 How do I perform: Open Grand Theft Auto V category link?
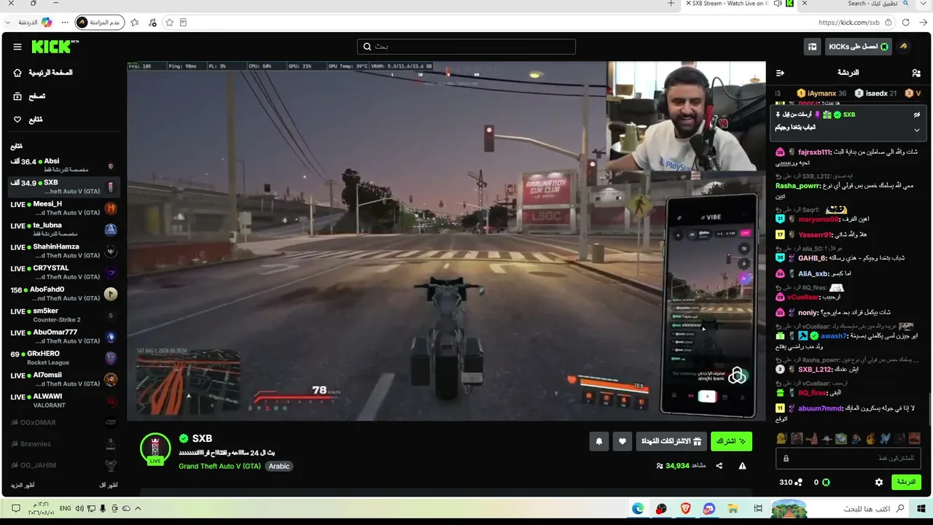(x=219, y=466)
